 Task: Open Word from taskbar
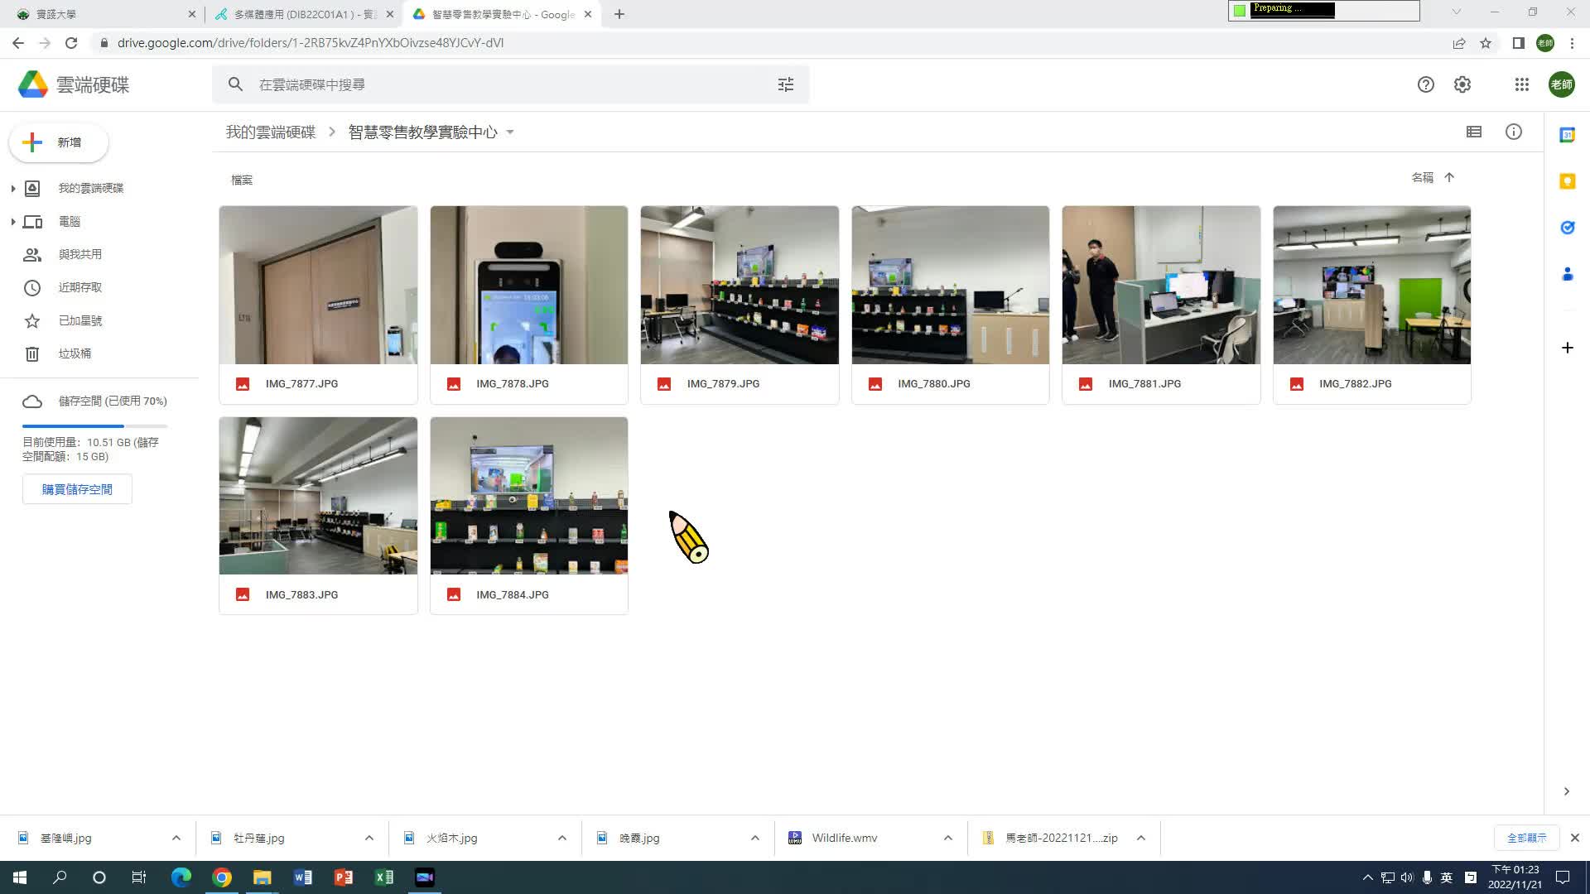[x=303, y=877]
